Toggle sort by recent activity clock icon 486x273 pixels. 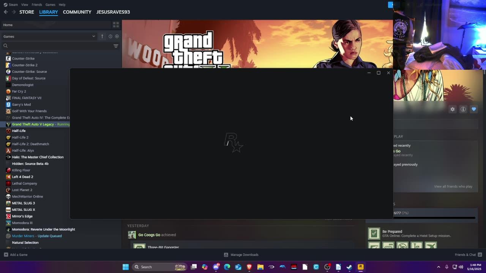pos(110,36)
